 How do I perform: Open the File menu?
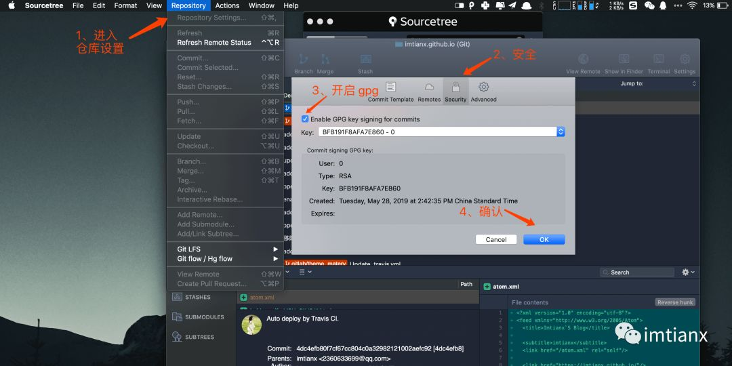[78, 5]
